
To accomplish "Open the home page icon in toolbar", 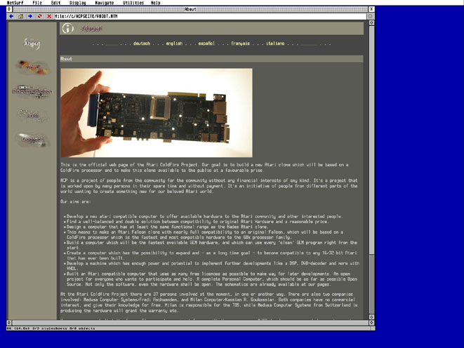I will click(21, 16).
